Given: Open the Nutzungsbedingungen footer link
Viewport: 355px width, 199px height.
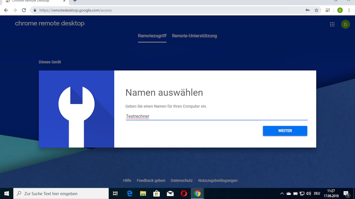Looking at the screenshot, I should point(218,180).
